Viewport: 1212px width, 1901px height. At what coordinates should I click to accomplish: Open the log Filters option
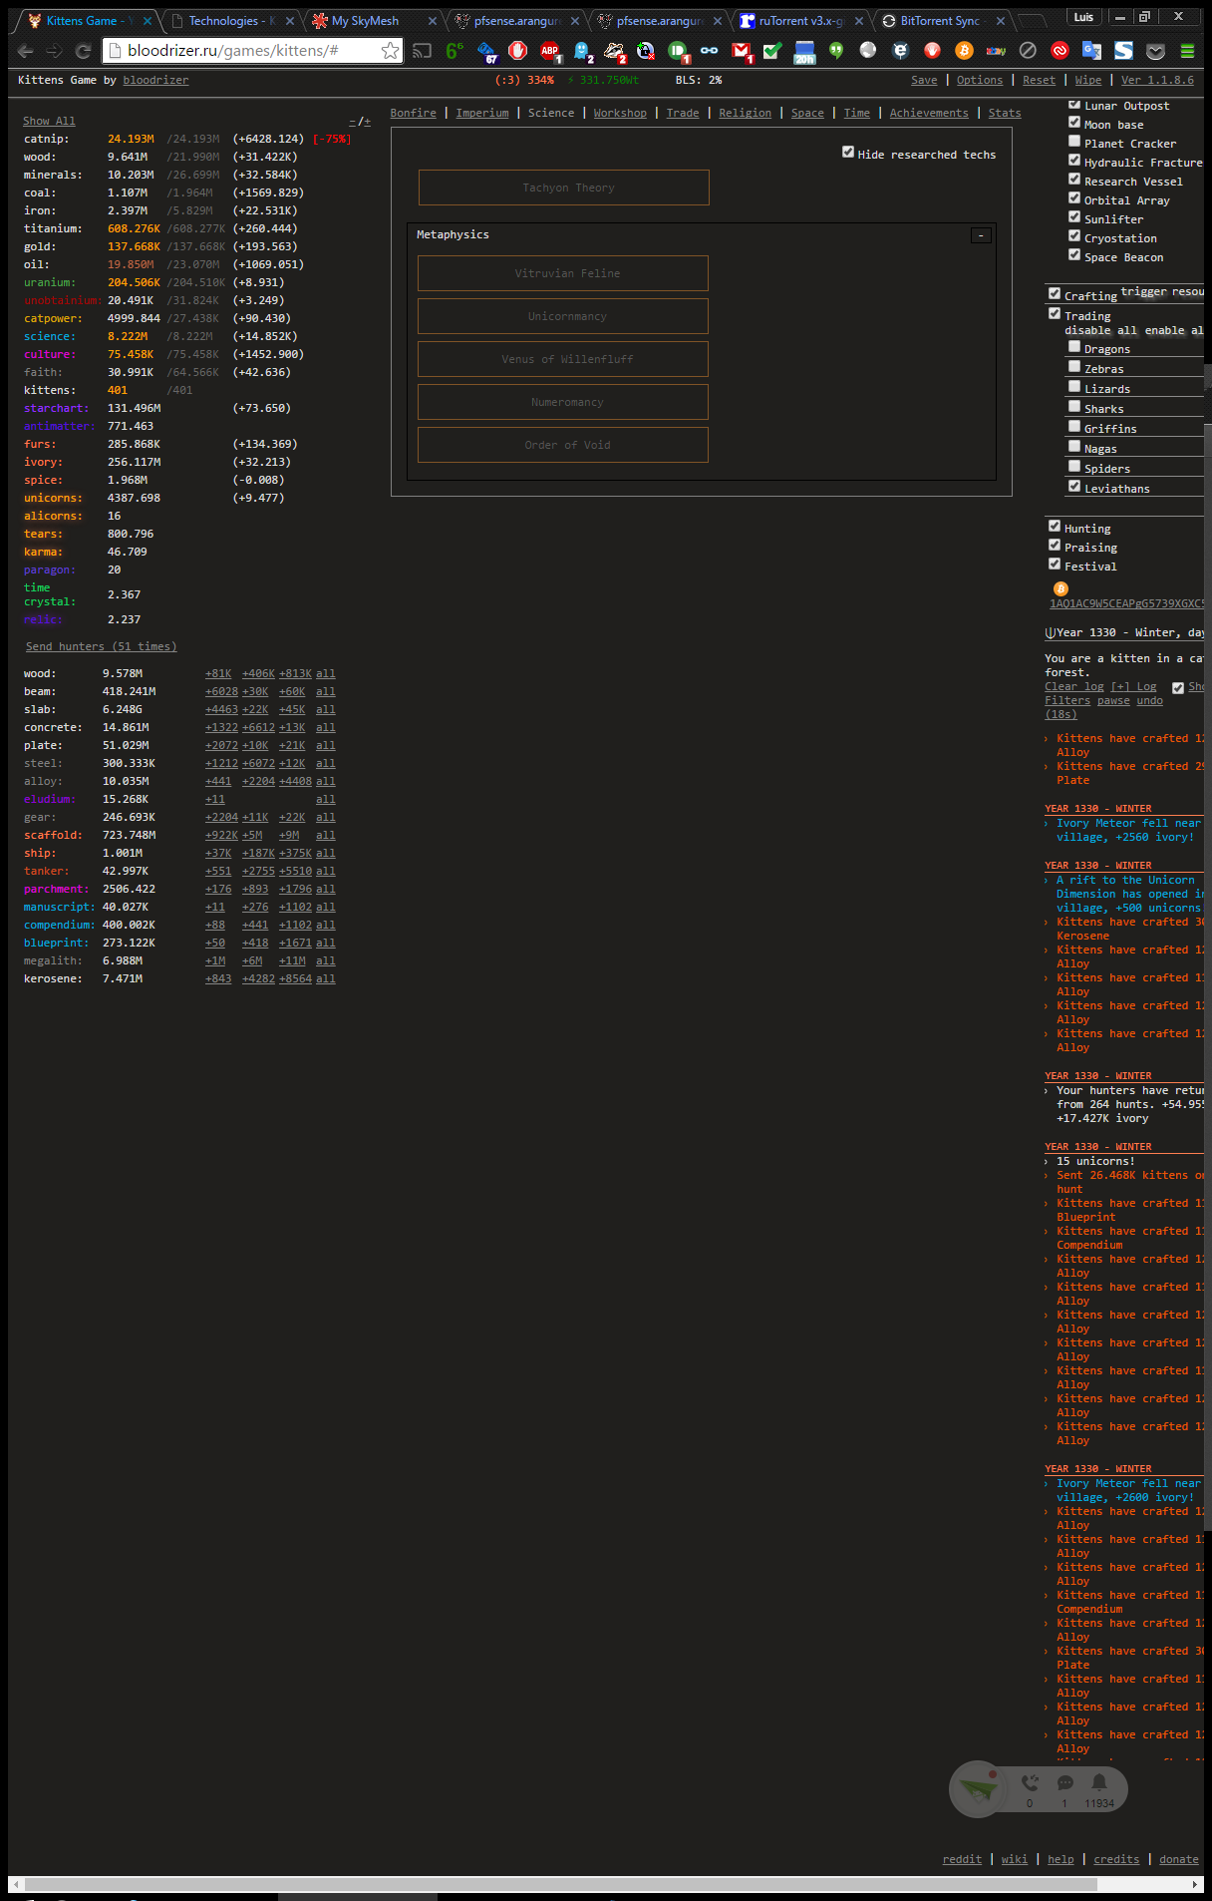[1067, 700]
